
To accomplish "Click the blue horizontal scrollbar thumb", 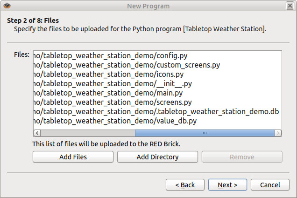I will [205, 133].
